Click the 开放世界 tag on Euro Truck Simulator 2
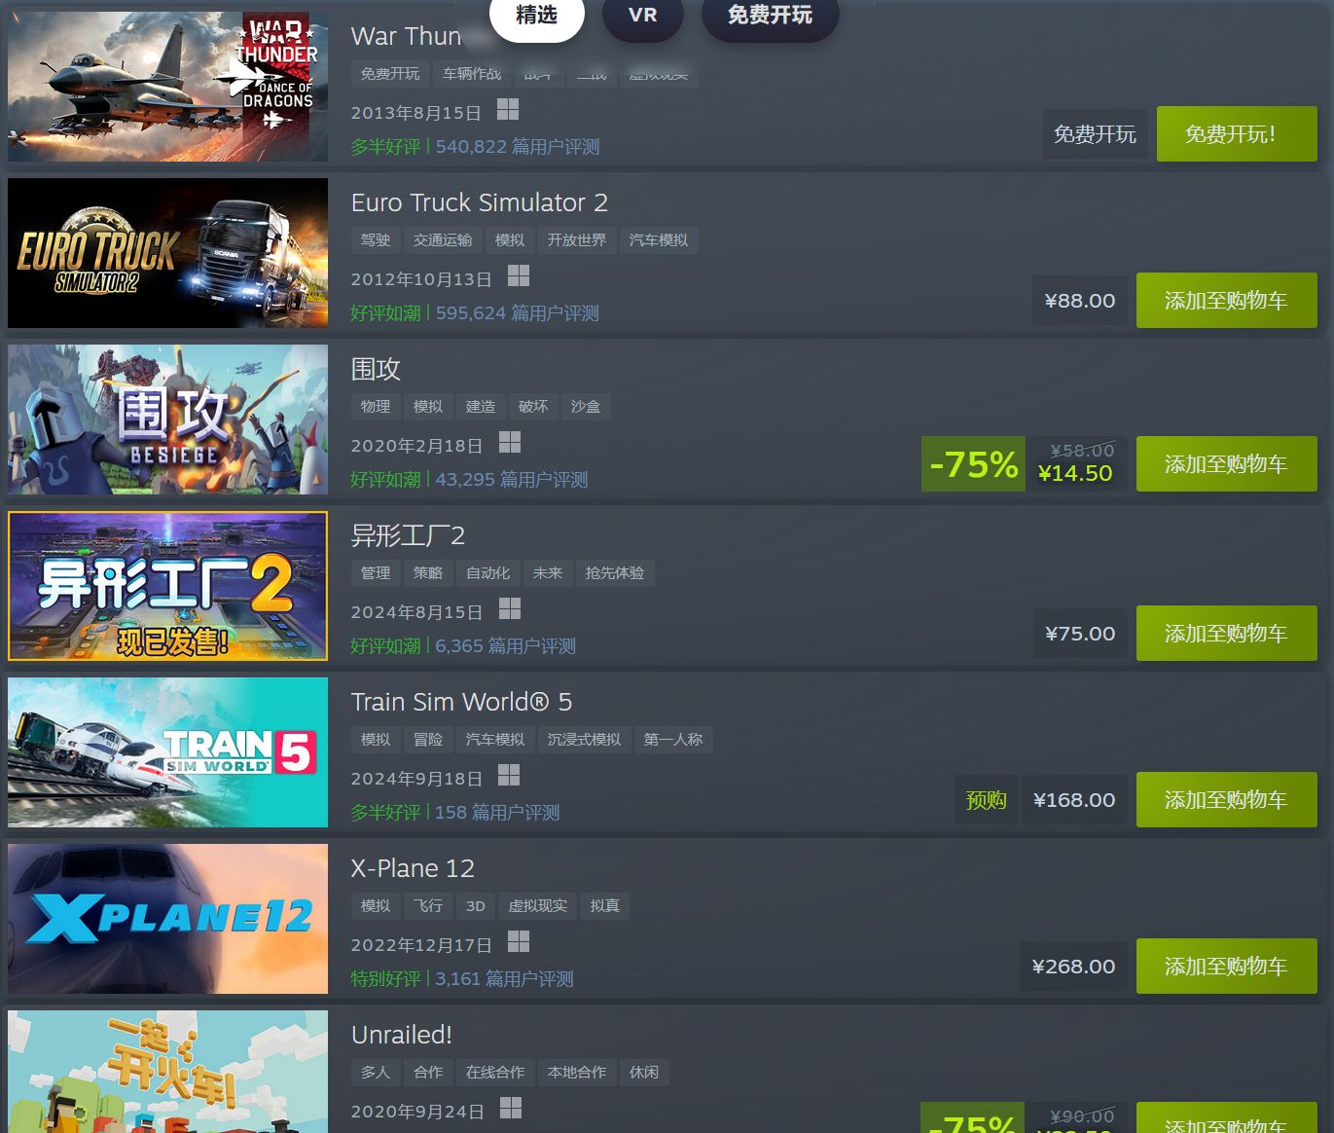 click(x=577, y=240)
